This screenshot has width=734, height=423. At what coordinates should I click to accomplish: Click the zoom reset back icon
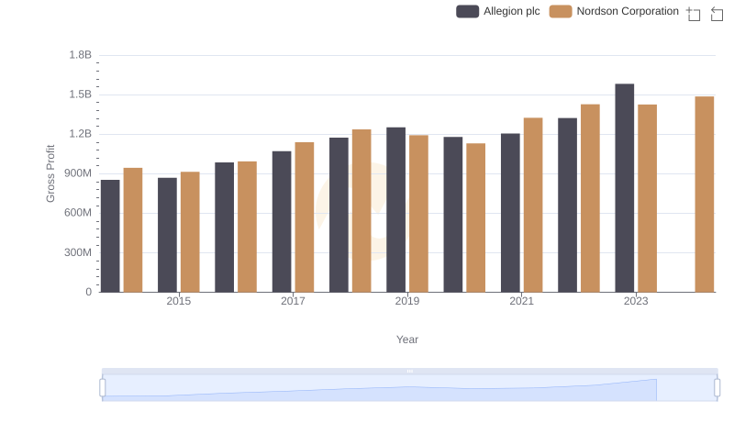click(717, 14)
